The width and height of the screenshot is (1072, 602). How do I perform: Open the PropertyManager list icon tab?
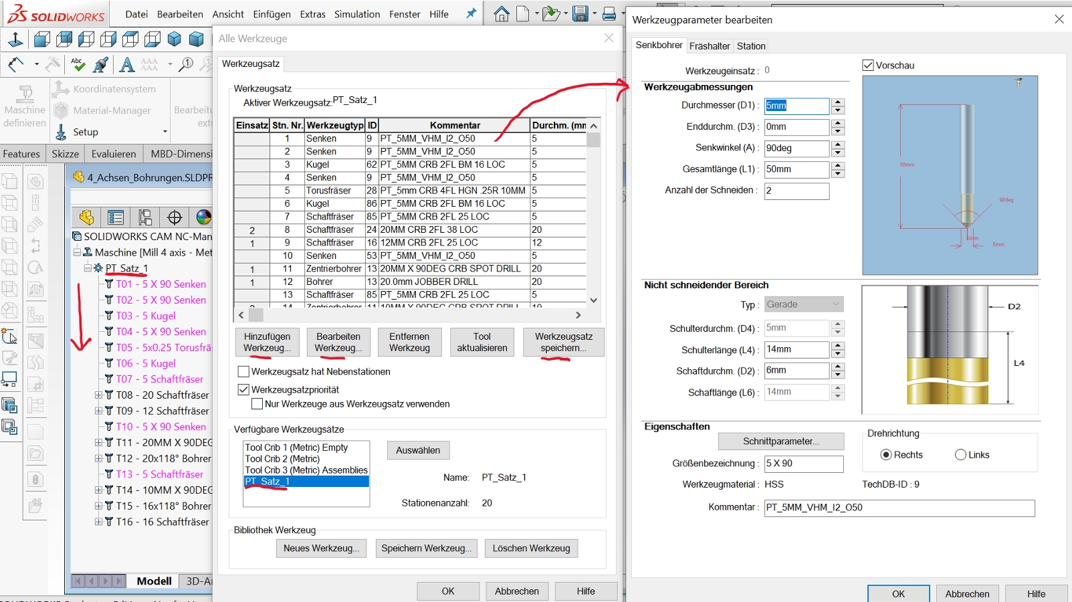pyautogui.click(x=116, y=217)
